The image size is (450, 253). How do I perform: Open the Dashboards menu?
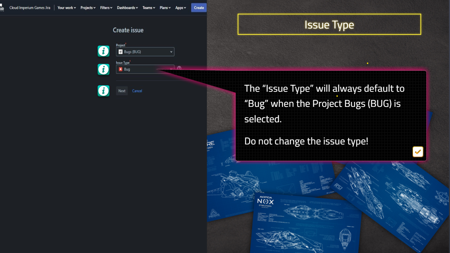coord(127,8)
